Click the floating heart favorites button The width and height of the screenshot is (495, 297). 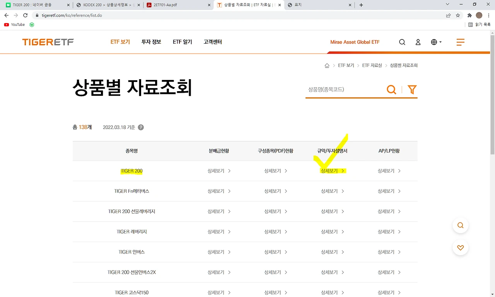[460, 248]
